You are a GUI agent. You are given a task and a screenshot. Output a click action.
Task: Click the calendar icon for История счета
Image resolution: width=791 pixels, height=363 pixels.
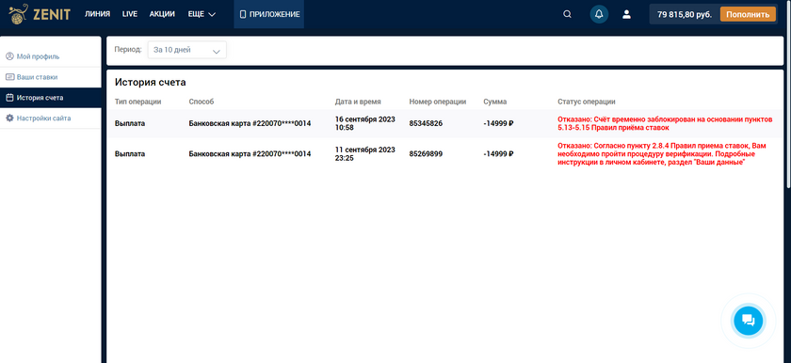tap(9, 98)
